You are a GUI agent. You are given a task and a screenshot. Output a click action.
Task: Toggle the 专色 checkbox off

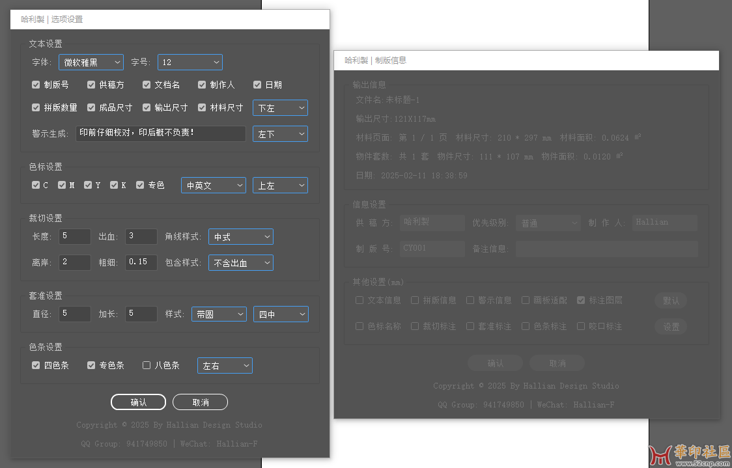(139, 185)
